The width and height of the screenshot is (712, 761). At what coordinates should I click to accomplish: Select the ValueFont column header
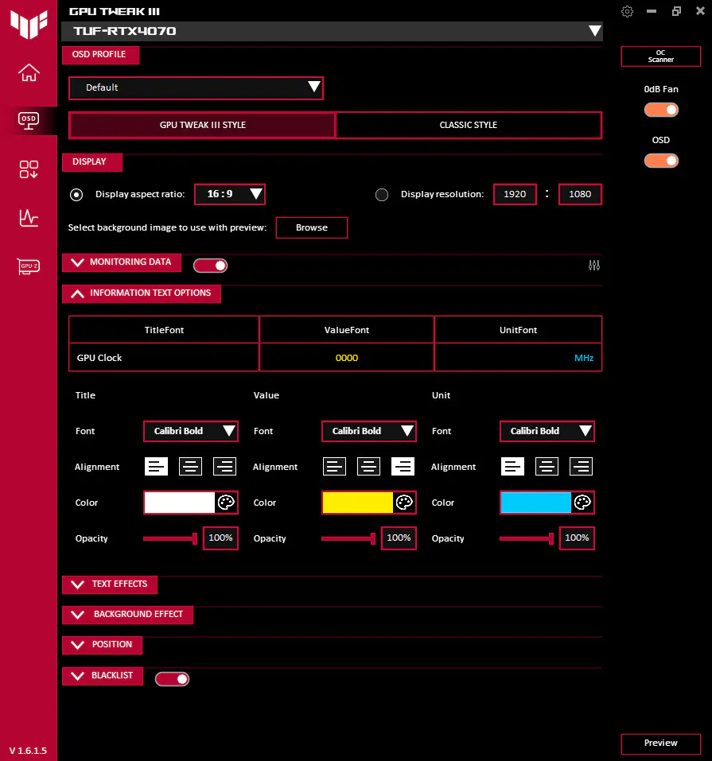pyautogui.click(x=347, y=330)
